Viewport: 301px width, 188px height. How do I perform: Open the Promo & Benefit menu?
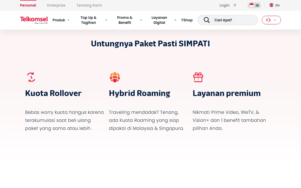pyautogui.click(x=125, y=20)
